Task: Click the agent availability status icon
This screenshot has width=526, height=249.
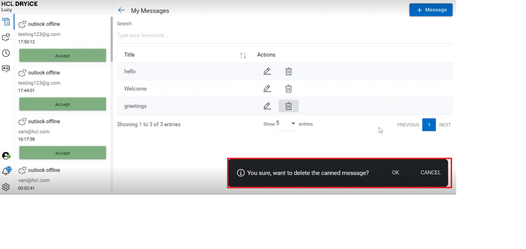Action: [x=6, y=156]
